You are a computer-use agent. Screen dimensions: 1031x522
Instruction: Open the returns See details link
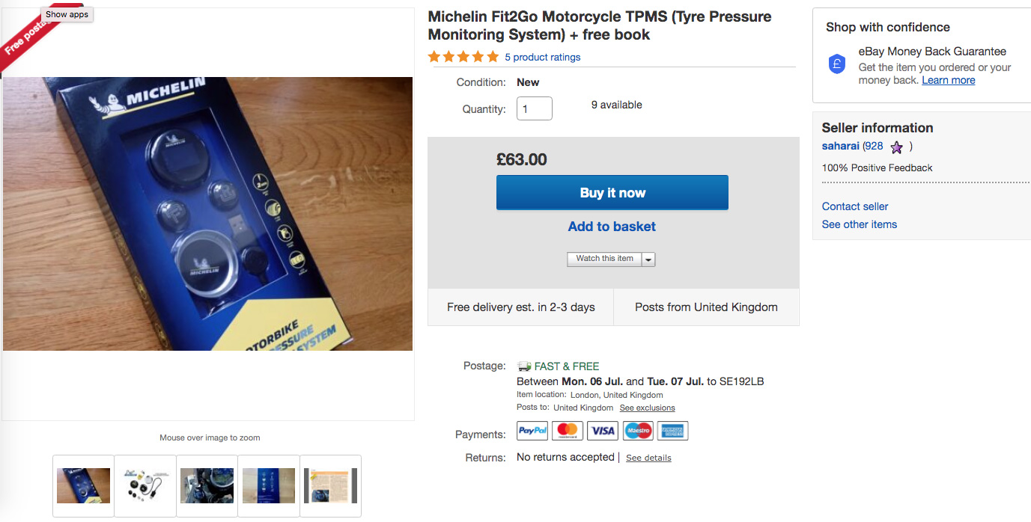[648, 458]
